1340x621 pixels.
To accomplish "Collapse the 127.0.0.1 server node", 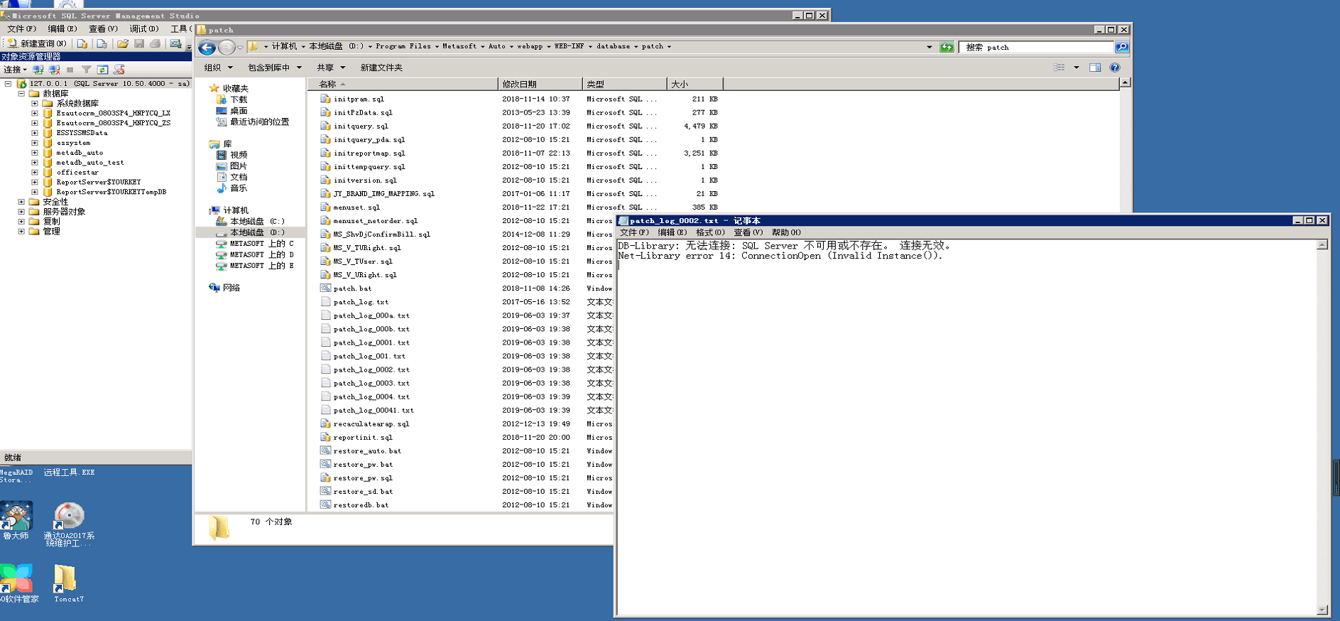I will point(9,84).
